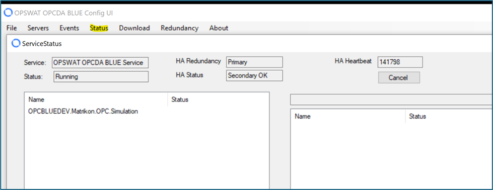Click the 'HA Redundancy' label
The width and height of the screenshot is (493, 190).
point(198,61)
